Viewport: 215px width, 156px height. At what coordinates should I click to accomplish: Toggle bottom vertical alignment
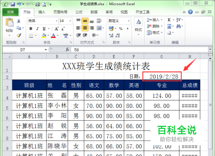tap(92, 21)
